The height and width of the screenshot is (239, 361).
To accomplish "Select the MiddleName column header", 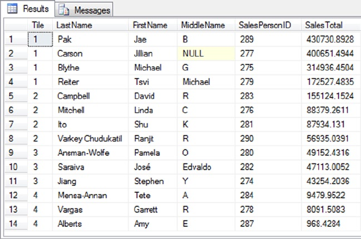I will [202, 25].
